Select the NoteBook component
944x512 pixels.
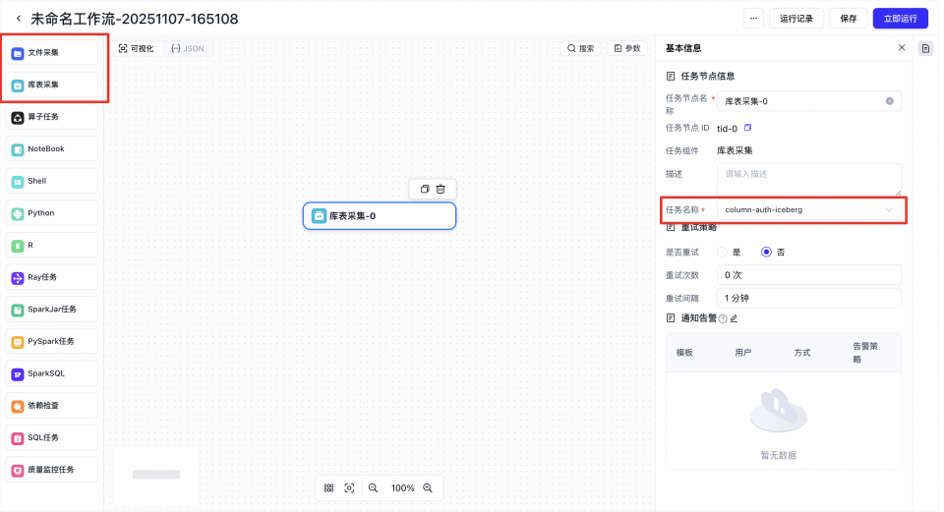click(x=52, y=148)
